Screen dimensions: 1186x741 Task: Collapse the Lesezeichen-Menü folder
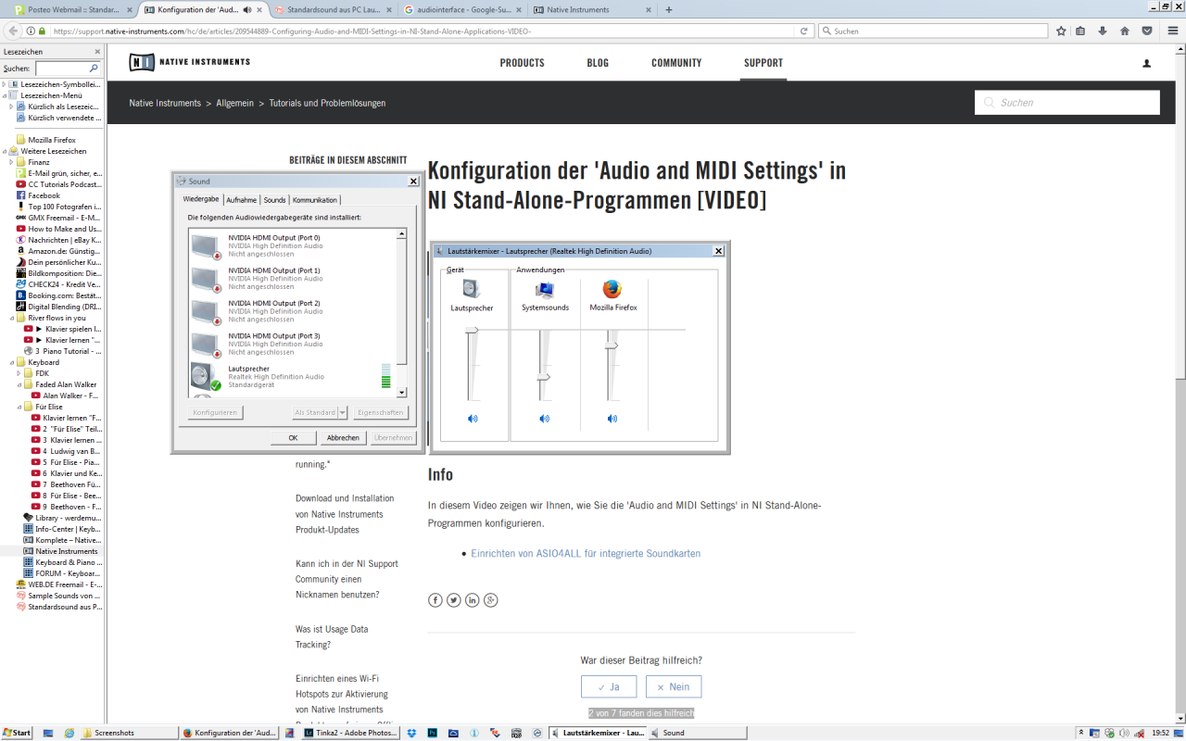click(x=5, y=95)
